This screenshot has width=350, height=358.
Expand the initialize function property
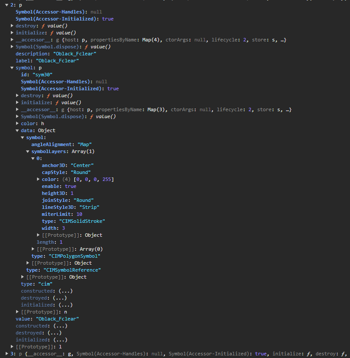[12, 33]
